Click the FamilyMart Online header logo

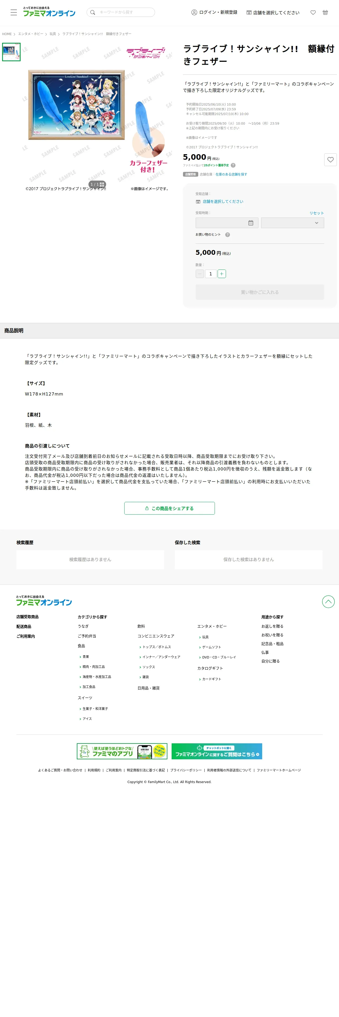click(x=49, y=12)
